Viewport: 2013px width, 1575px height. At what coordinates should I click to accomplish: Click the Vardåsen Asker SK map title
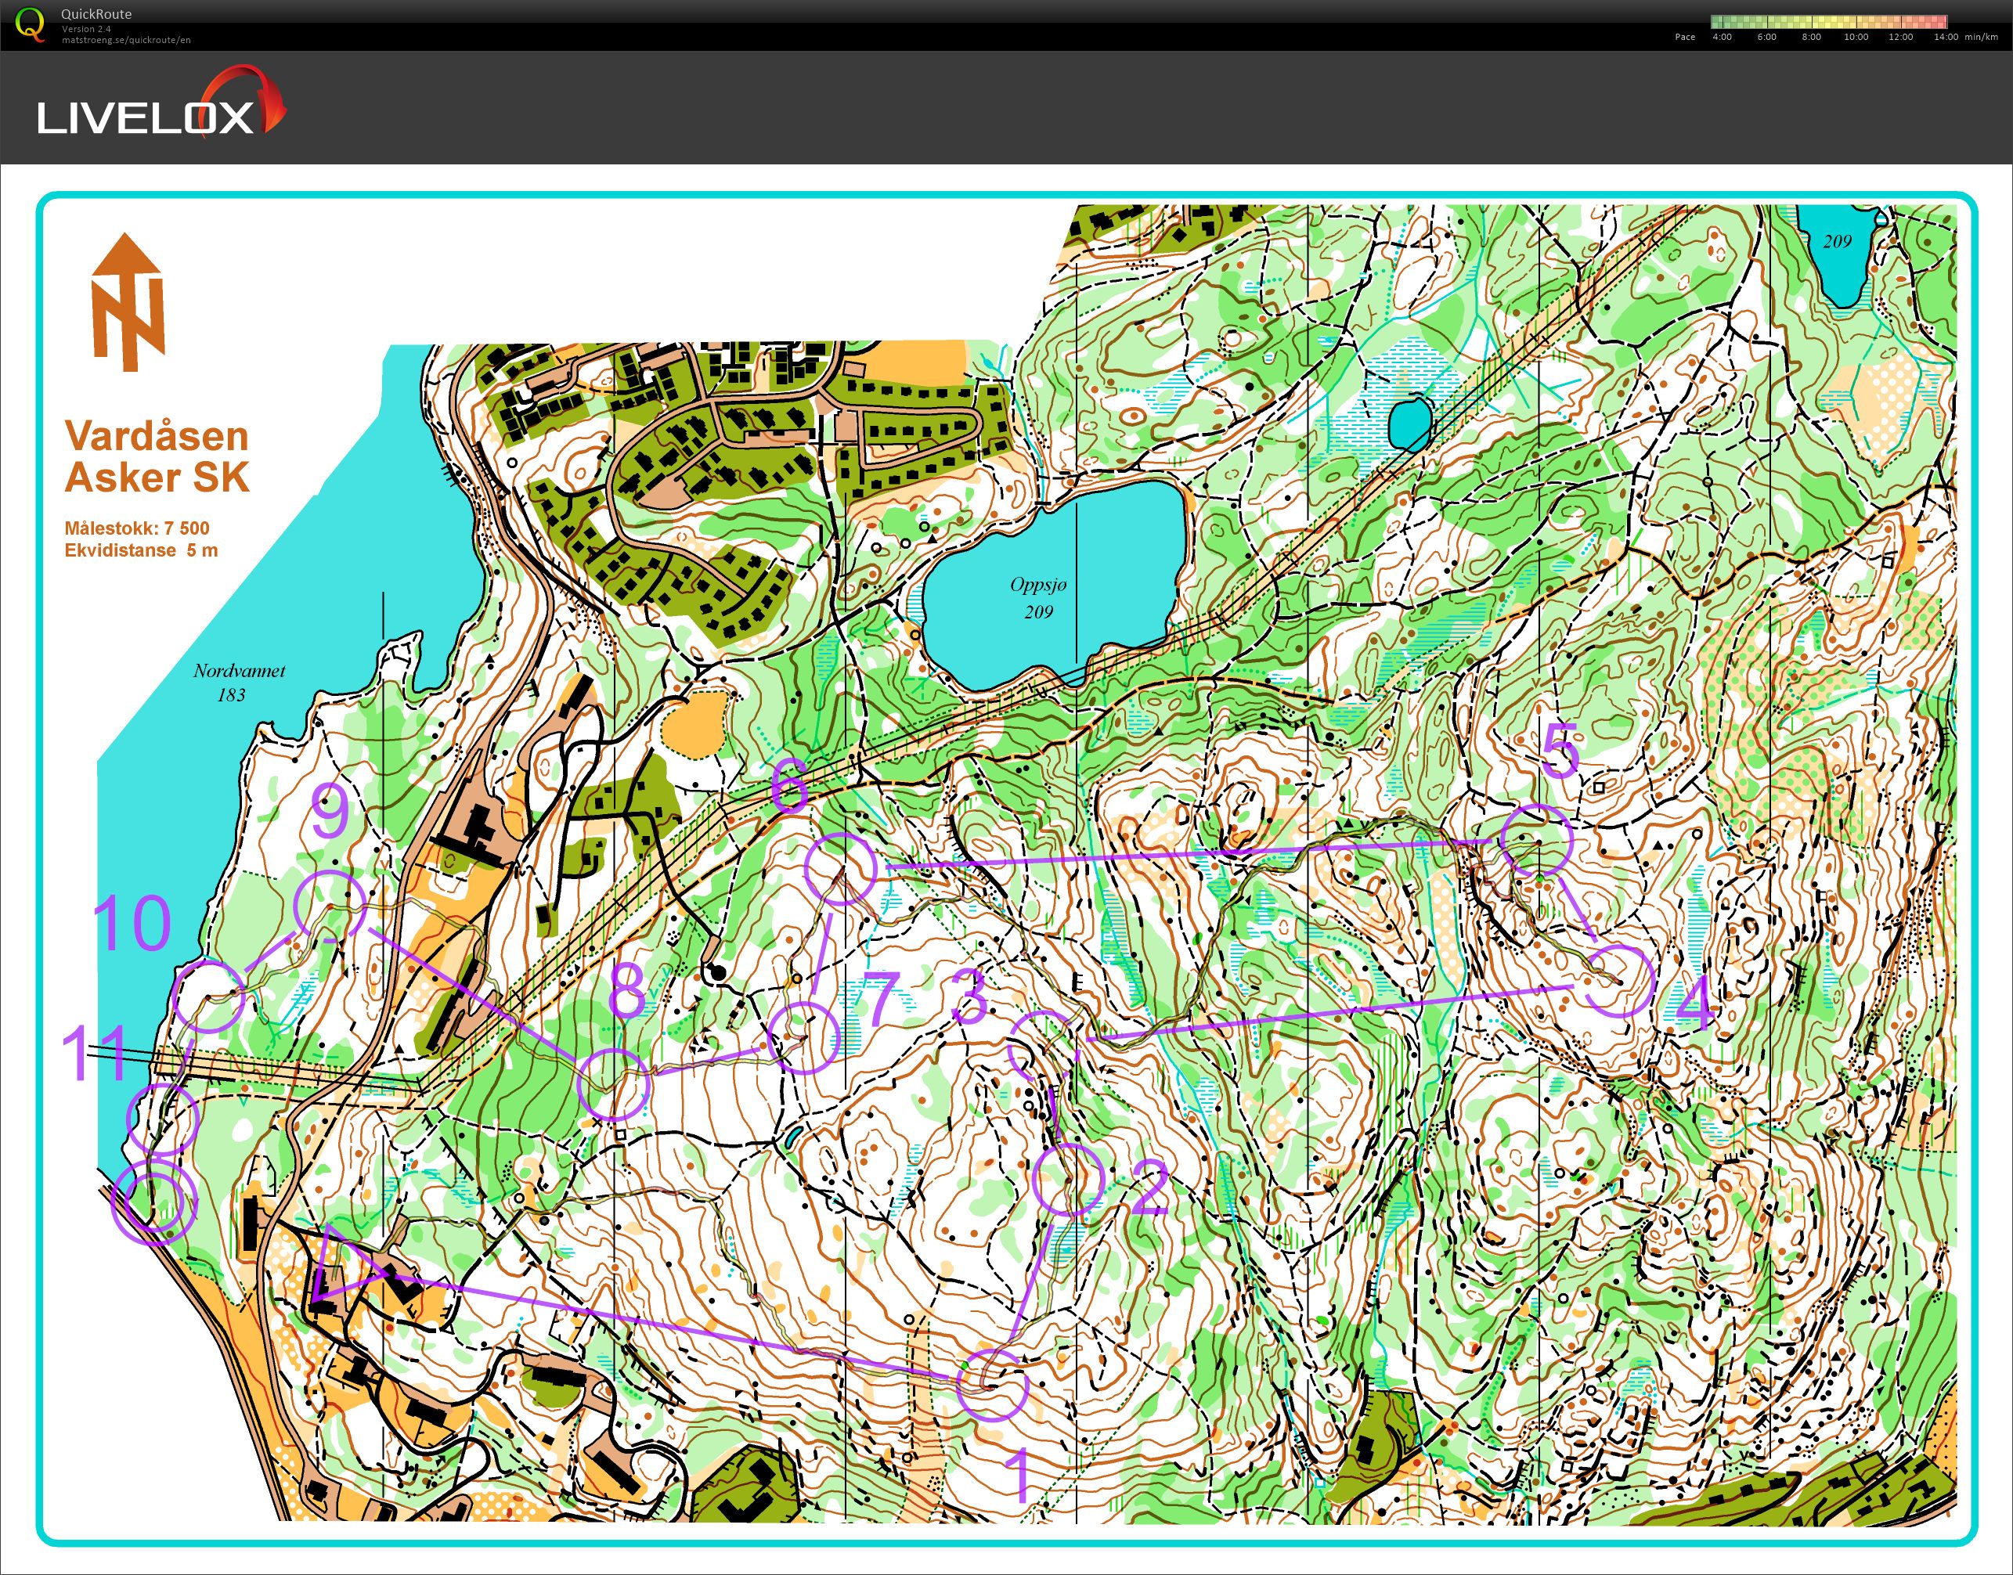(157, 456)
